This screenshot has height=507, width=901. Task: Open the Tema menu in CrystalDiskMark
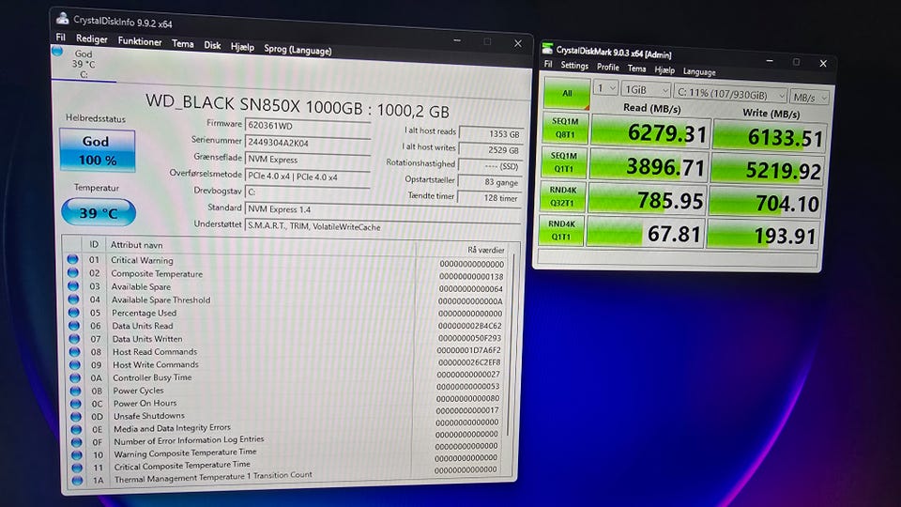pos(636,69)
